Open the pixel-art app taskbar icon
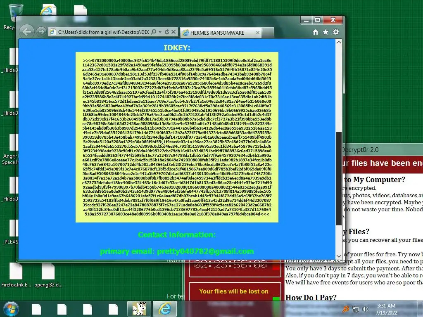 pyautogui.click(x=139, y=309)
